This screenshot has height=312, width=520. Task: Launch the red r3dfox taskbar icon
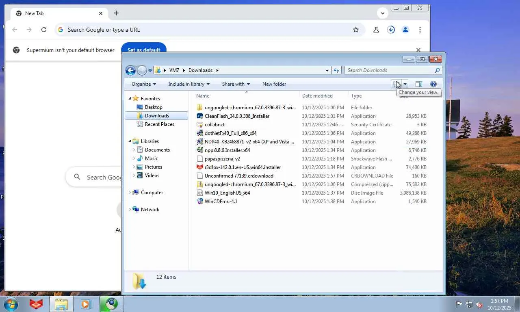(36, 304)
